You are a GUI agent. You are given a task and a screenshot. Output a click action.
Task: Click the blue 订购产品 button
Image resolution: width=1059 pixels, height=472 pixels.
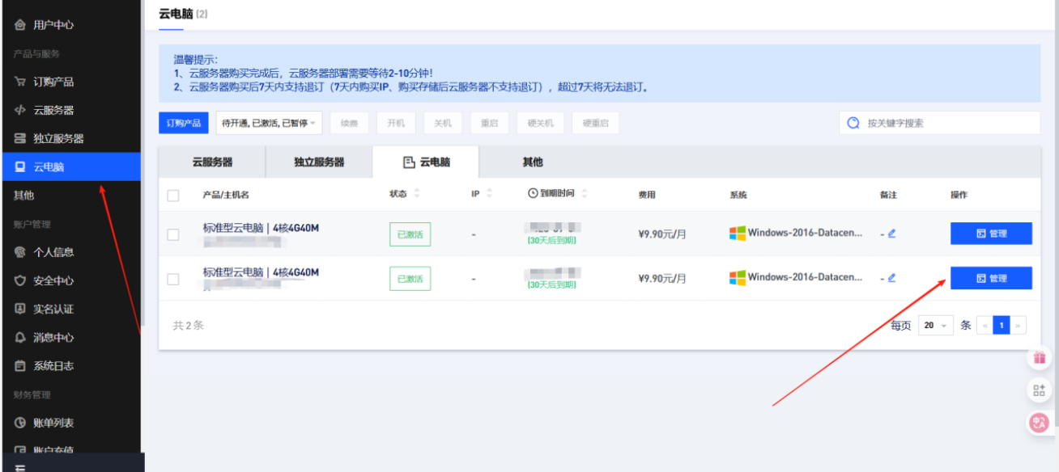pyautogui.click(x=184, y=123)
